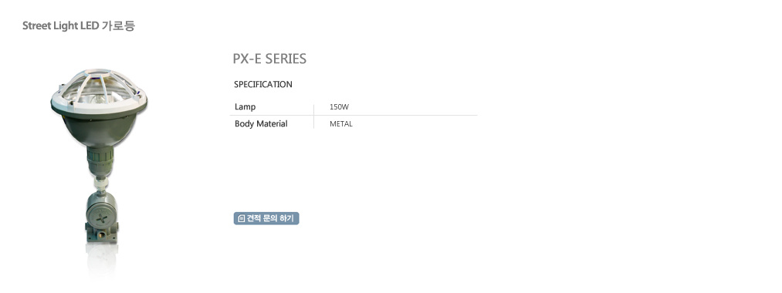
Task: Click the mounting base of the lamp fixture
Action: coord(102,232)
